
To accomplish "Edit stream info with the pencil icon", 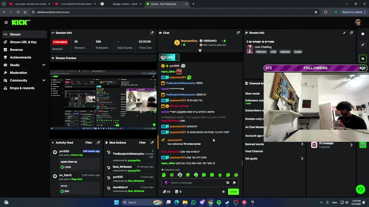I will (x=344, y=33).
